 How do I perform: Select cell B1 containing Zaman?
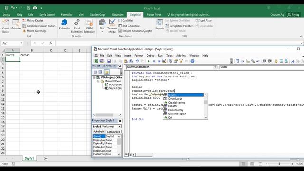pyautogui.click(x=32, y=55)
